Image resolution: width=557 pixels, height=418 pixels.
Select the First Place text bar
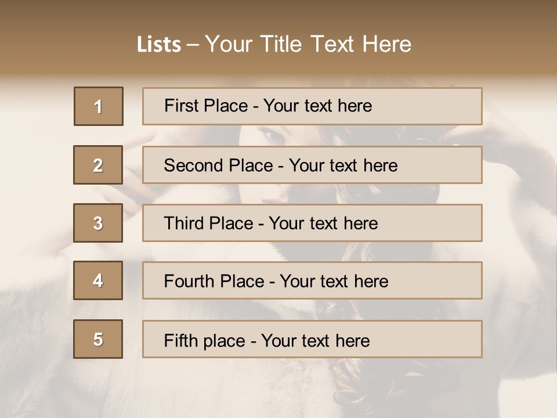(312, 106)
